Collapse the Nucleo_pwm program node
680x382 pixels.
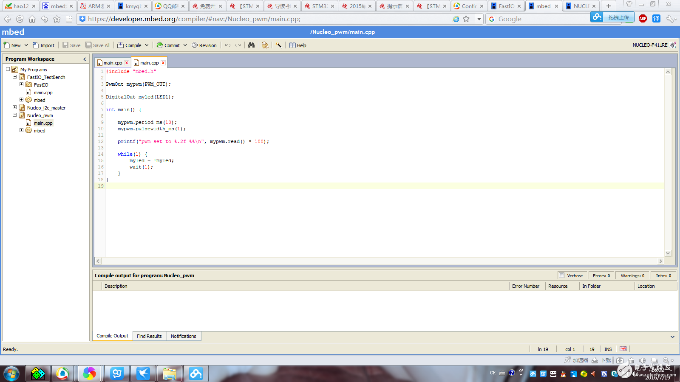click(14, 115)
